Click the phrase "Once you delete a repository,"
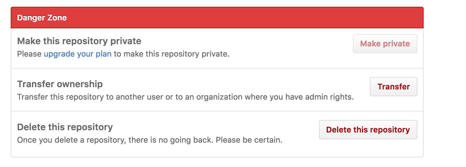The image size is (466, 167). click(x=72, y=140)
